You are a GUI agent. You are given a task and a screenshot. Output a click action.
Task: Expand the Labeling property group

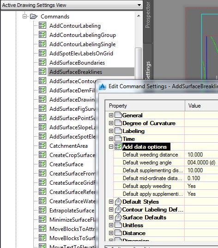(111, 131)
